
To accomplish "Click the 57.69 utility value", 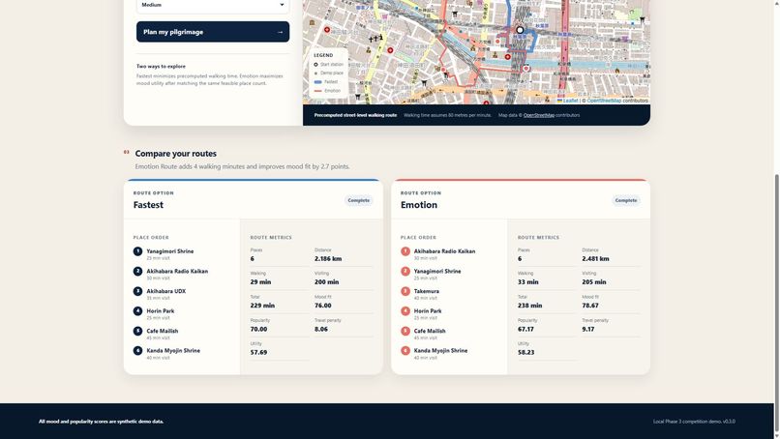I will click(258, 353).
